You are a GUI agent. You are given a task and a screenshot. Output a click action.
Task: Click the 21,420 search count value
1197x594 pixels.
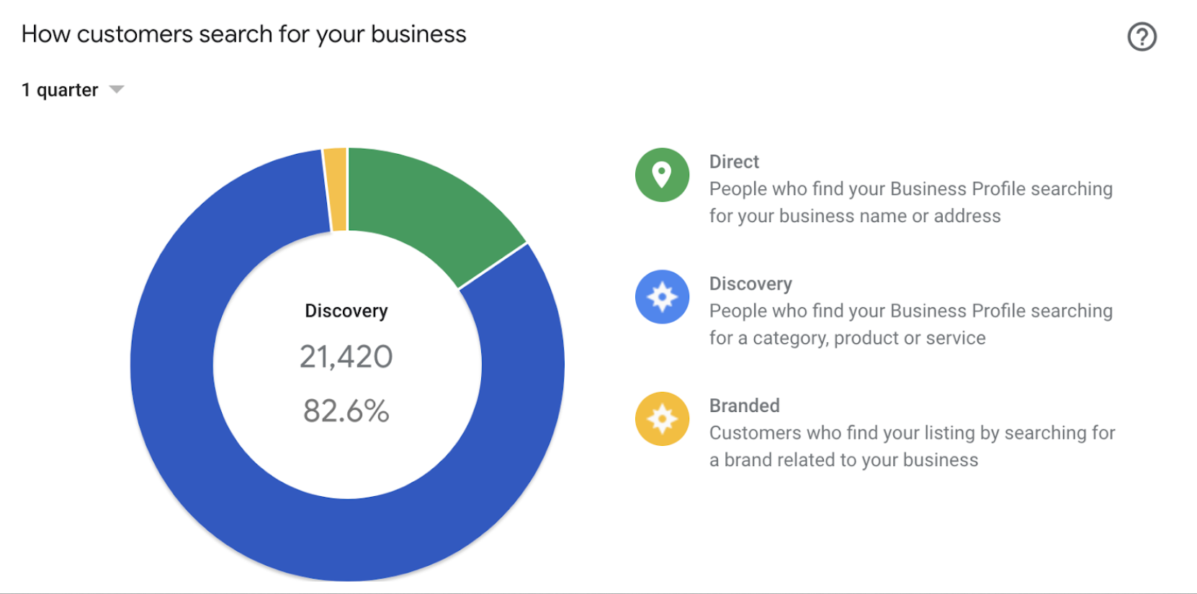(346, 357)
